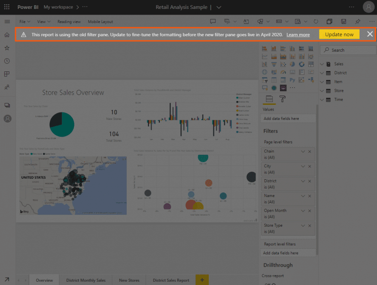
Task: Select the Slicer visualization icon
Action: 264,80
